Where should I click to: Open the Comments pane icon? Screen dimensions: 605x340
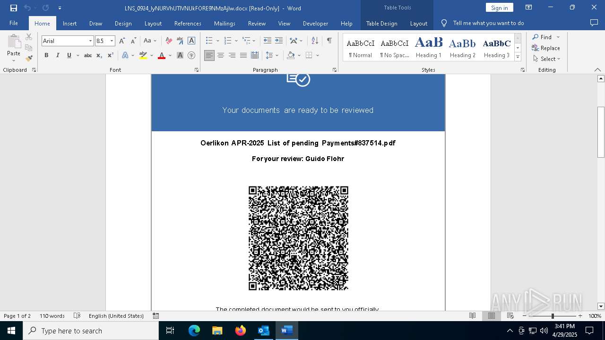[594, 23]
